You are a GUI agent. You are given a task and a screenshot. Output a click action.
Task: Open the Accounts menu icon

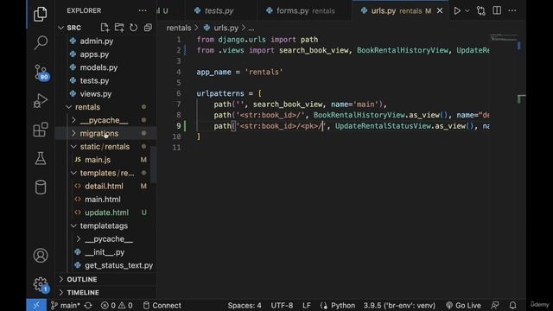[41, 256]
